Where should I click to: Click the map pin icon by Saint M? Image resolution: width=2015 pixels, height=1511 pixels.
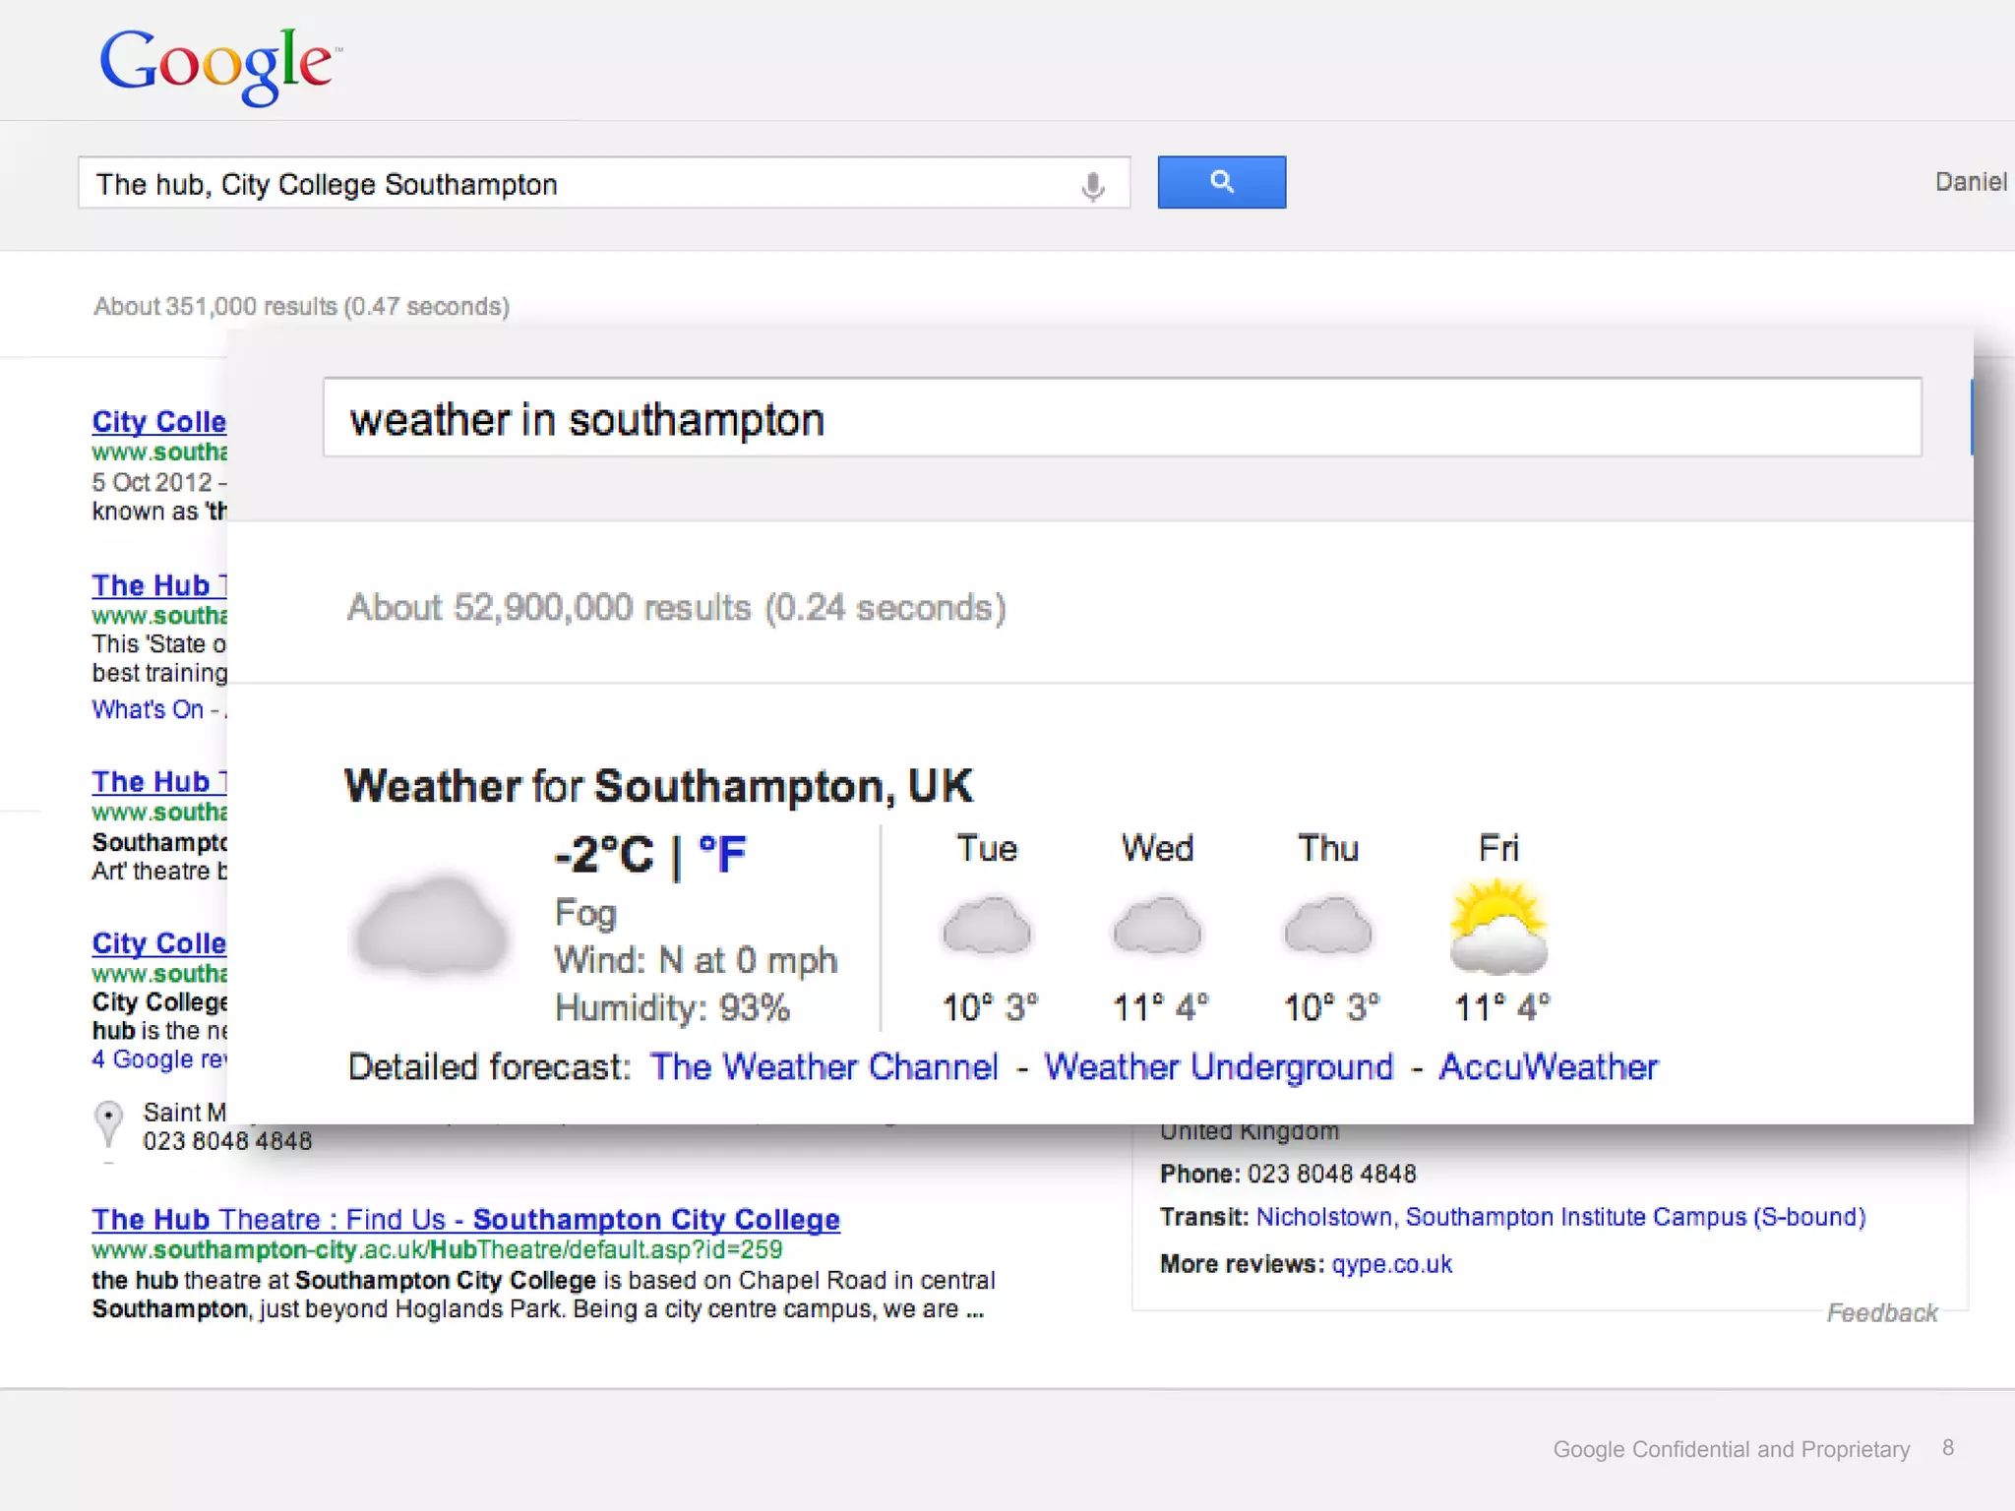108,1125
